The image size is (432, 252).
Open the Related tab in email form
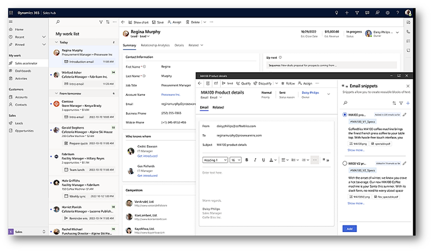coord(218,107)
